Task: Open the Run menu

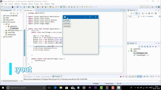Action: (42, 4)
